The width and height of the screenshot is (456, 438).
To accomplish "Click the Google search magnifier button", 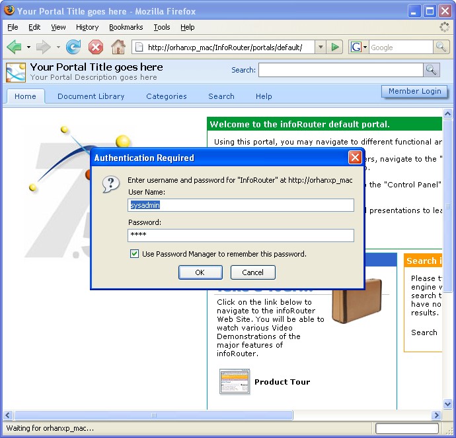I will pyautogui.click(x=441, y=47).
